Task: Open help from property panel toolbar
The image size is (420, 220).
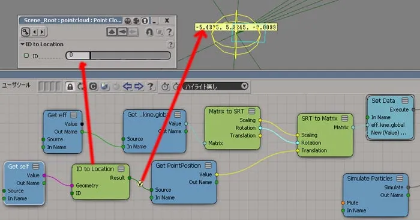Action: (169, 32)
